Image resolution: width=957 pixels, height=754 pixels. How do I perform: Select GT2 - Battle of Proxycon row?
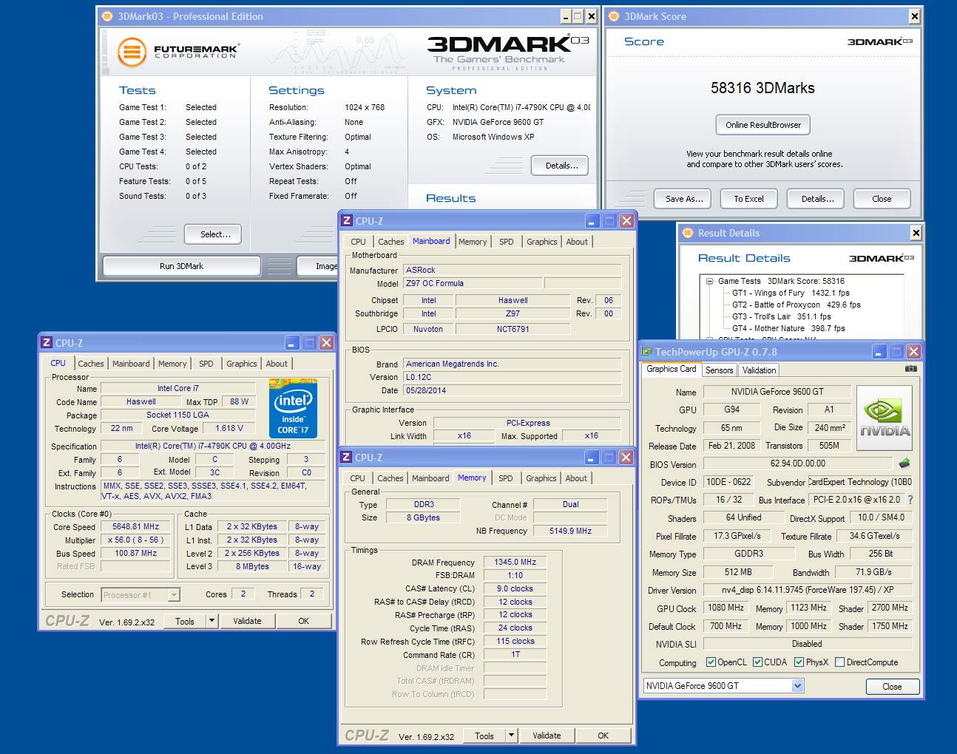click(x=796, y=305)
